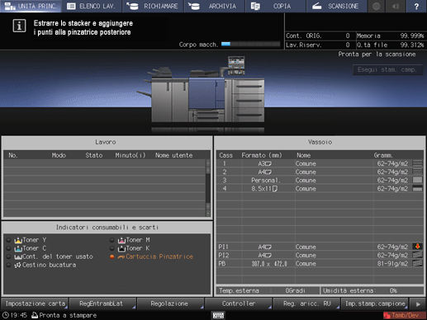Expand the Regolazione menu
This screenshot has height=320, width=427.
point(170,304)
